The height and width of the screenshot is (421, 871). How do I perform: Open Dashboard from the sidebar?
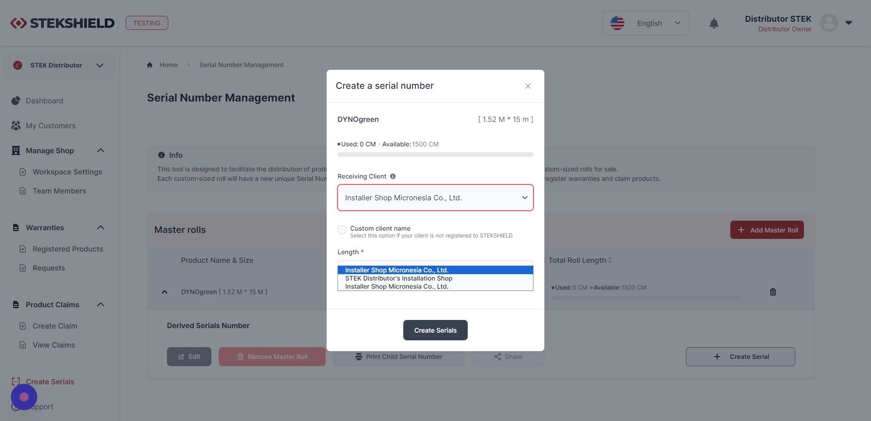[x=44, y=101]
